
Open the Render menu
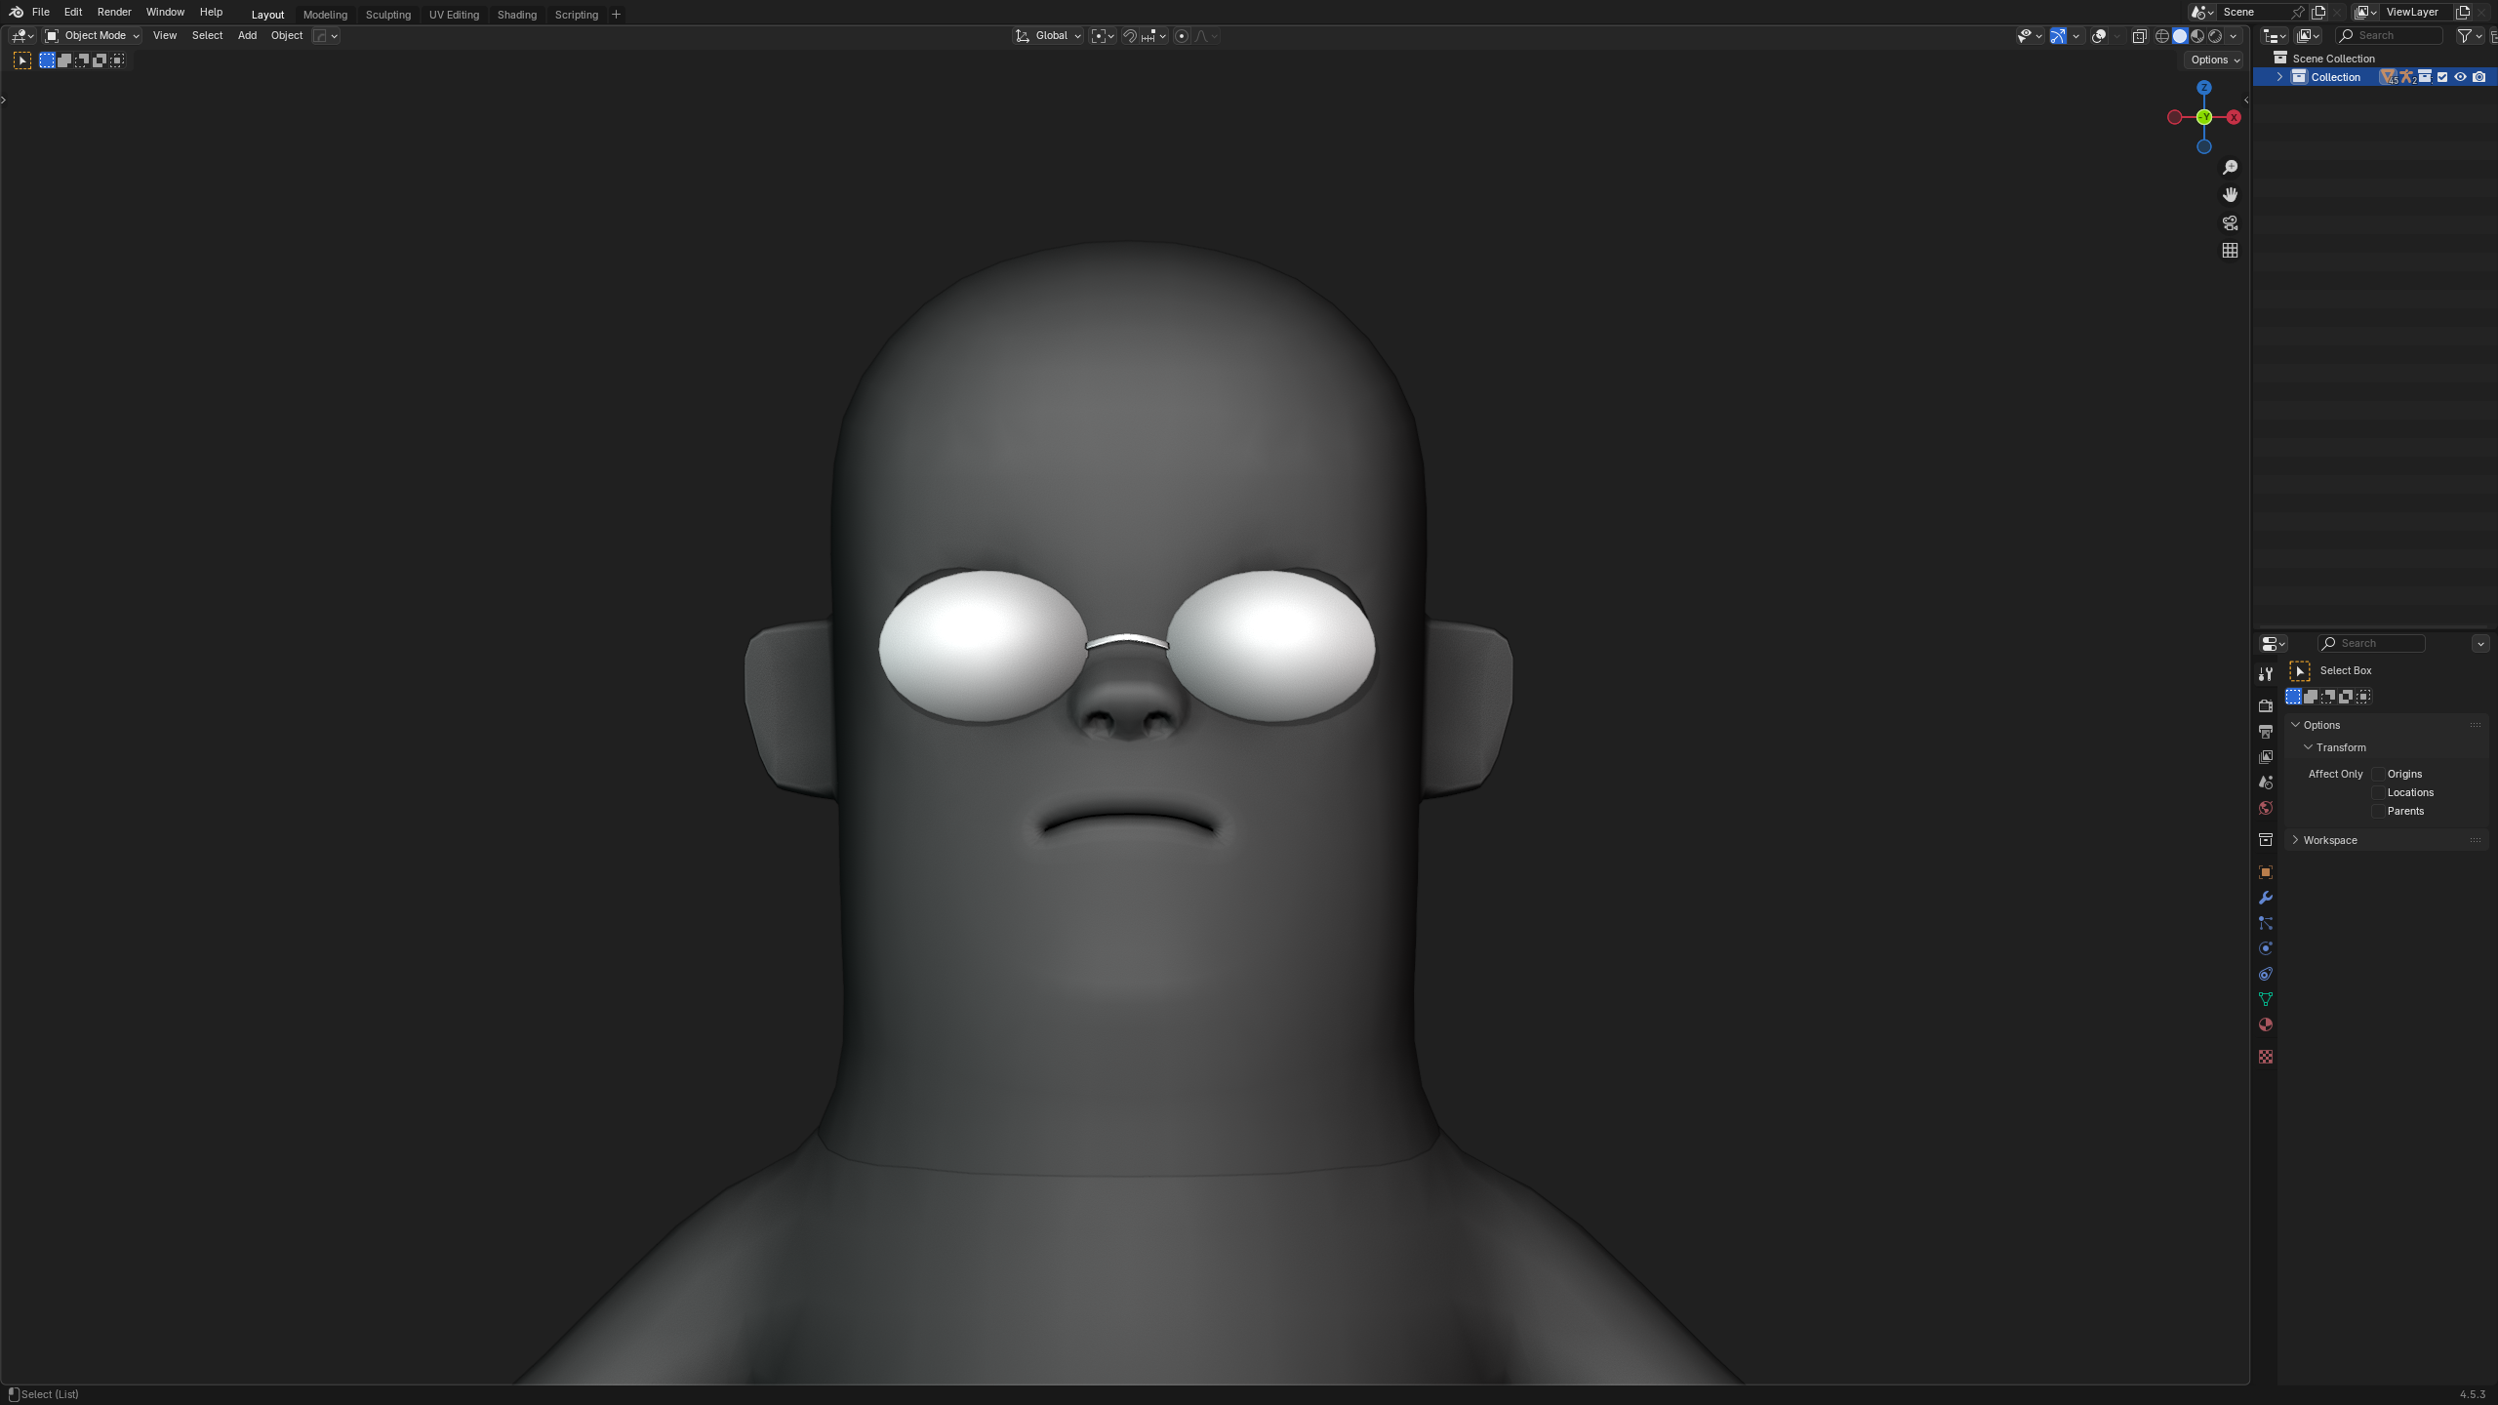(x=114, y=13)
